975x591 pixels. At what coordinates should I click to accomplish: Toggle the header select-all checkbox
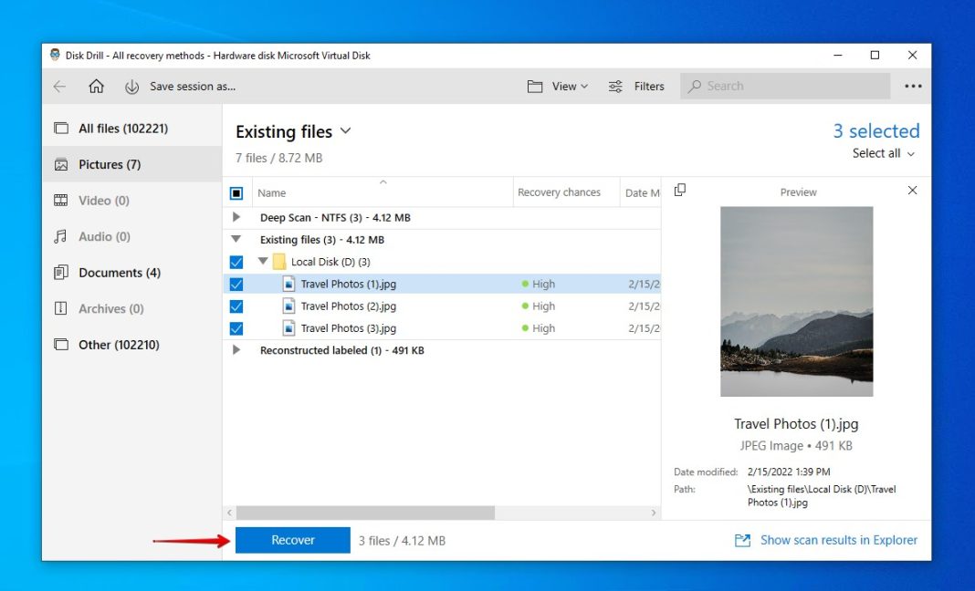click(x=236, y=192)
